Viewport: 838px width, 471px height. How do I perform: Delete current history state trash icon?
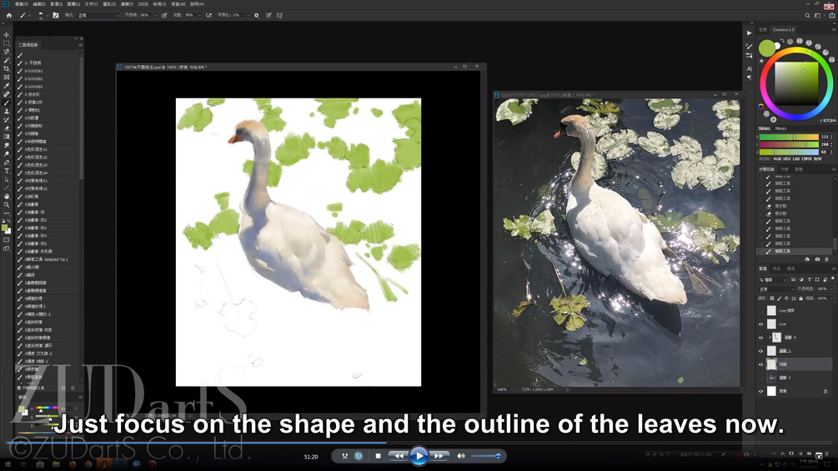(827, 259)
